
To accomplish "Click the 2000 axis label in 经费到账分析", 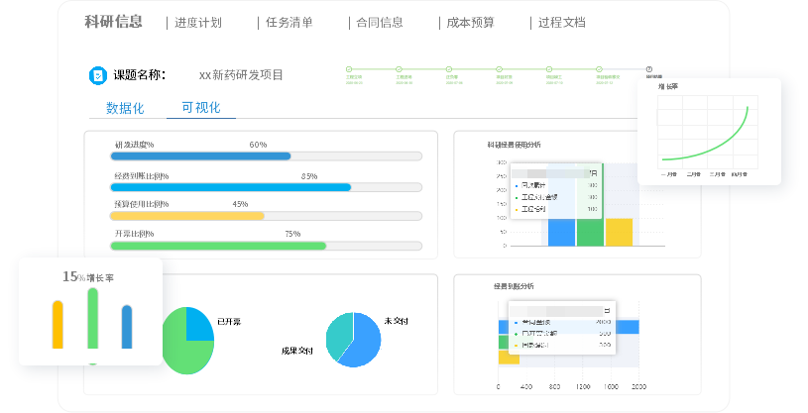I will click(x=639, y=386).
